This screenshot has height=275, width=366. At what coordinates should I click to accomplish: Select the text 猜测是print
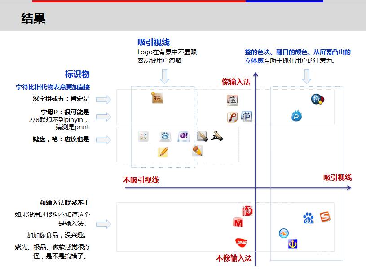(x=73, y=127)
